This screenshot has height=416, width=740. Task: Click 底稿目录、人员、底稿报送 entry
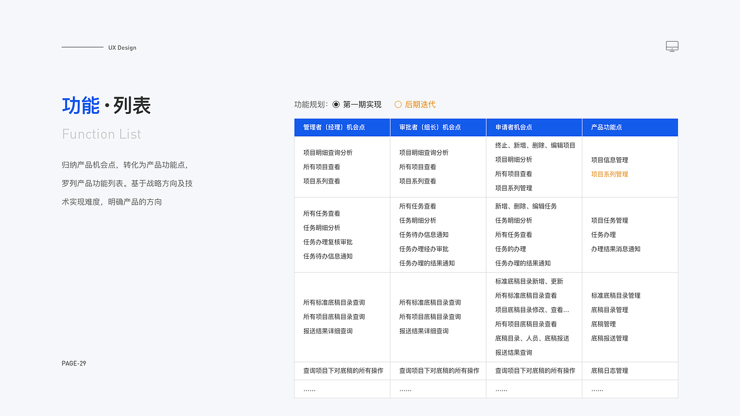click(532, 338)
